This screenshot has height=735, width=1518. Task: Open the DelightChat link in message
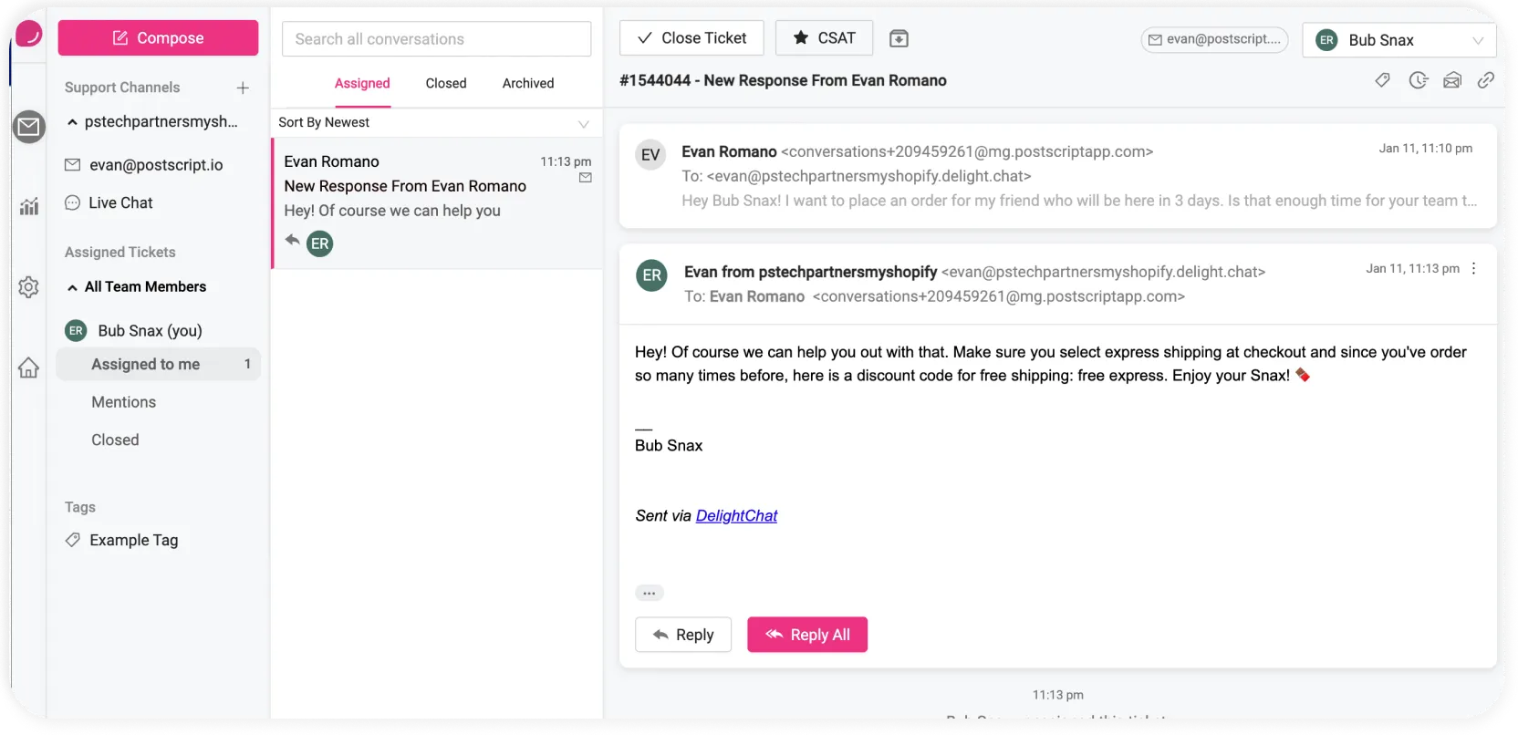coord(736,516)
